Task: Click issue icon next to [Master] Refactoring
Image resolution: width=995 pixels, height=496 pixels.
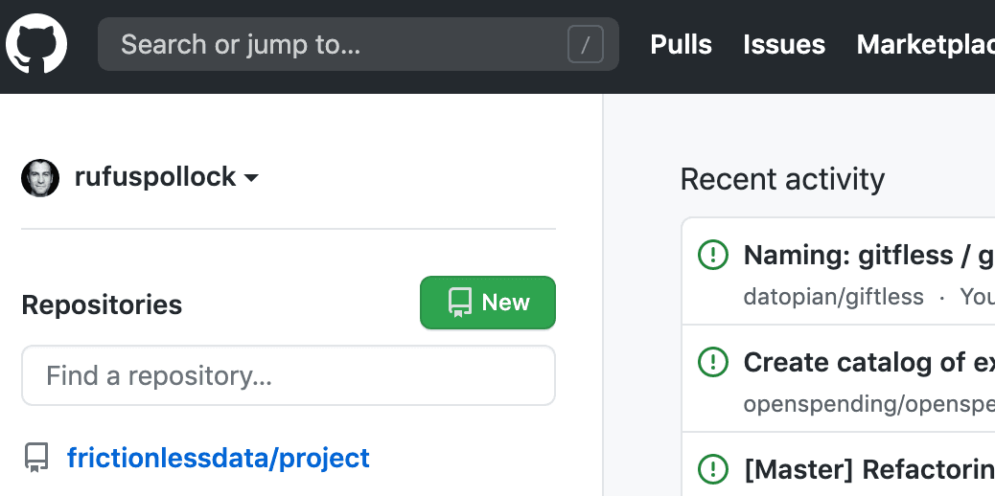Action: [712, 469]
